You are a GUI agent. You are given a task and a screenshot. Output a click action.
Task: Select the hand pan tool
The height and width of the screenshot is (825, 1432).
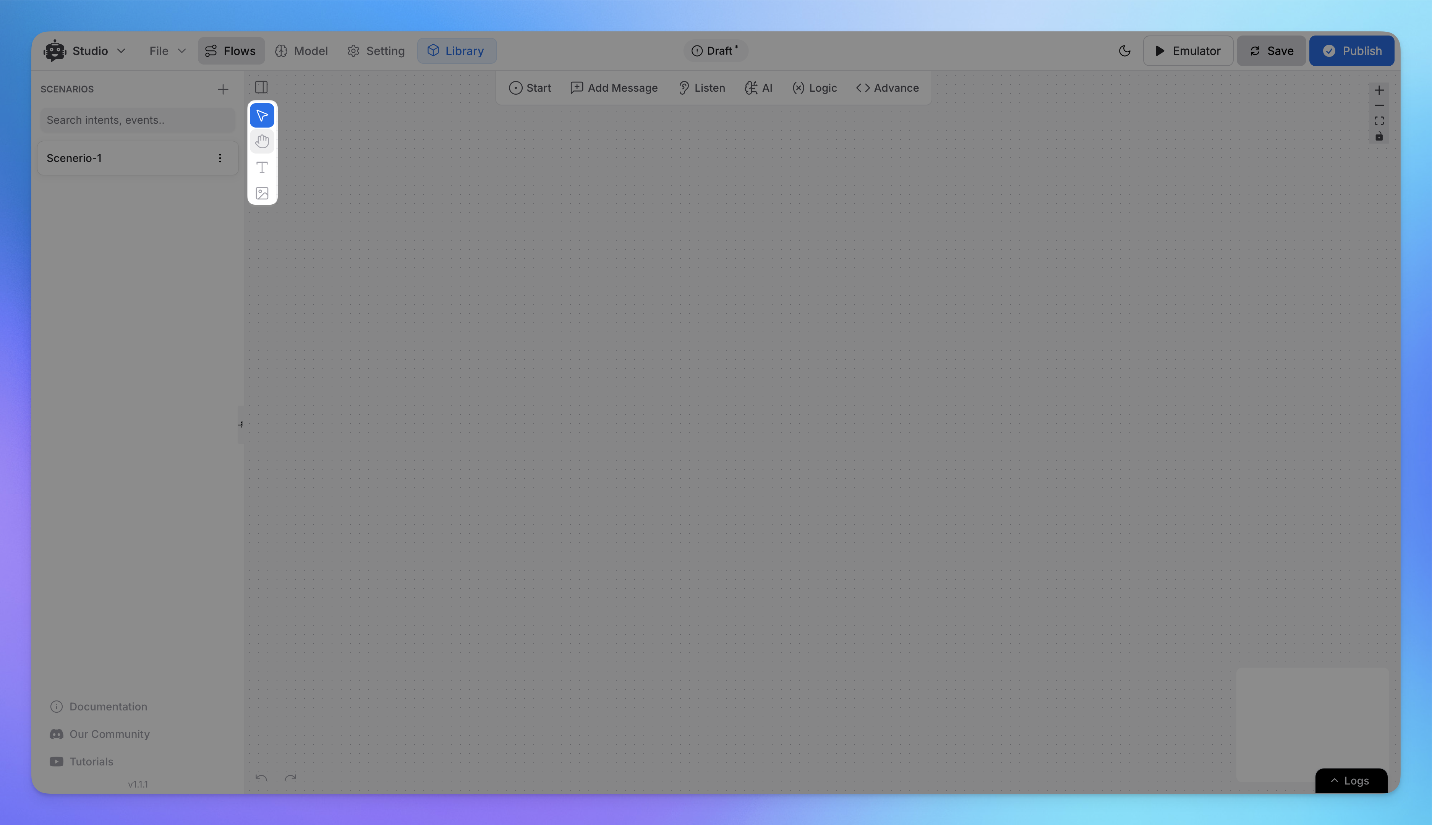click(262, 142)
